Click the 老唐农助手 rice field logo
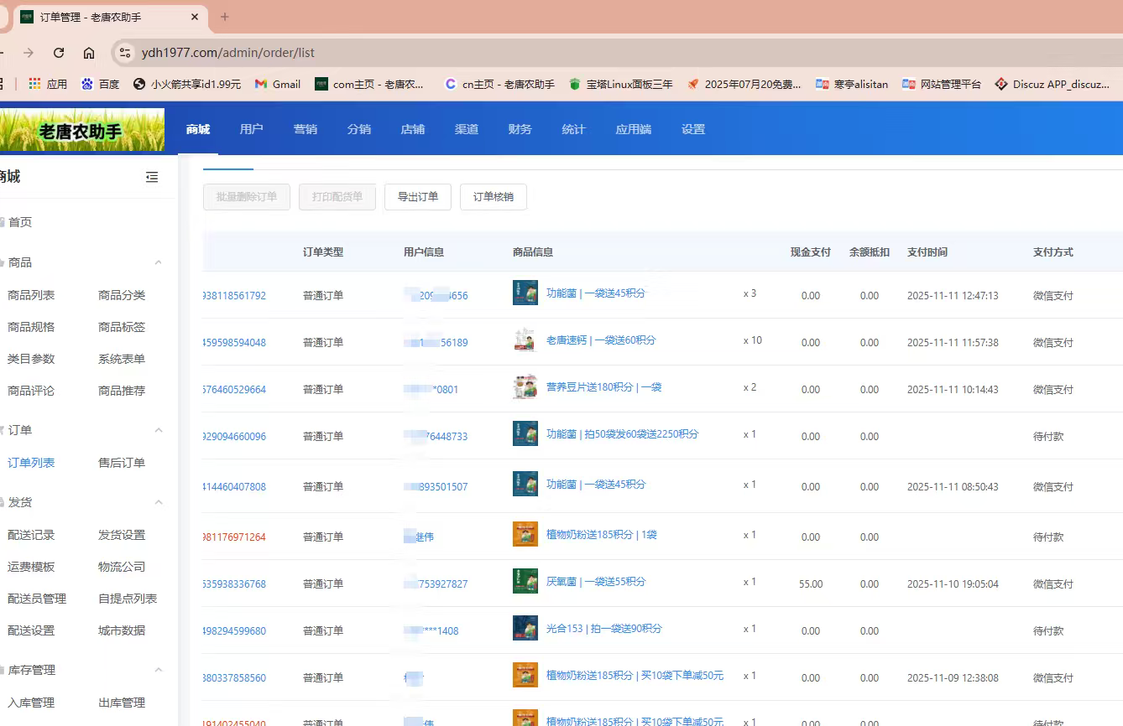The image size is (1123, 726). pyautogui.click(x=81, y=130)
